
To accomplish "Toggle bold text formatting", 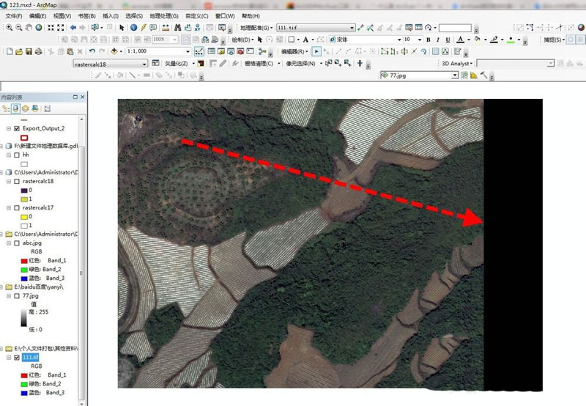I will (438, 40).
